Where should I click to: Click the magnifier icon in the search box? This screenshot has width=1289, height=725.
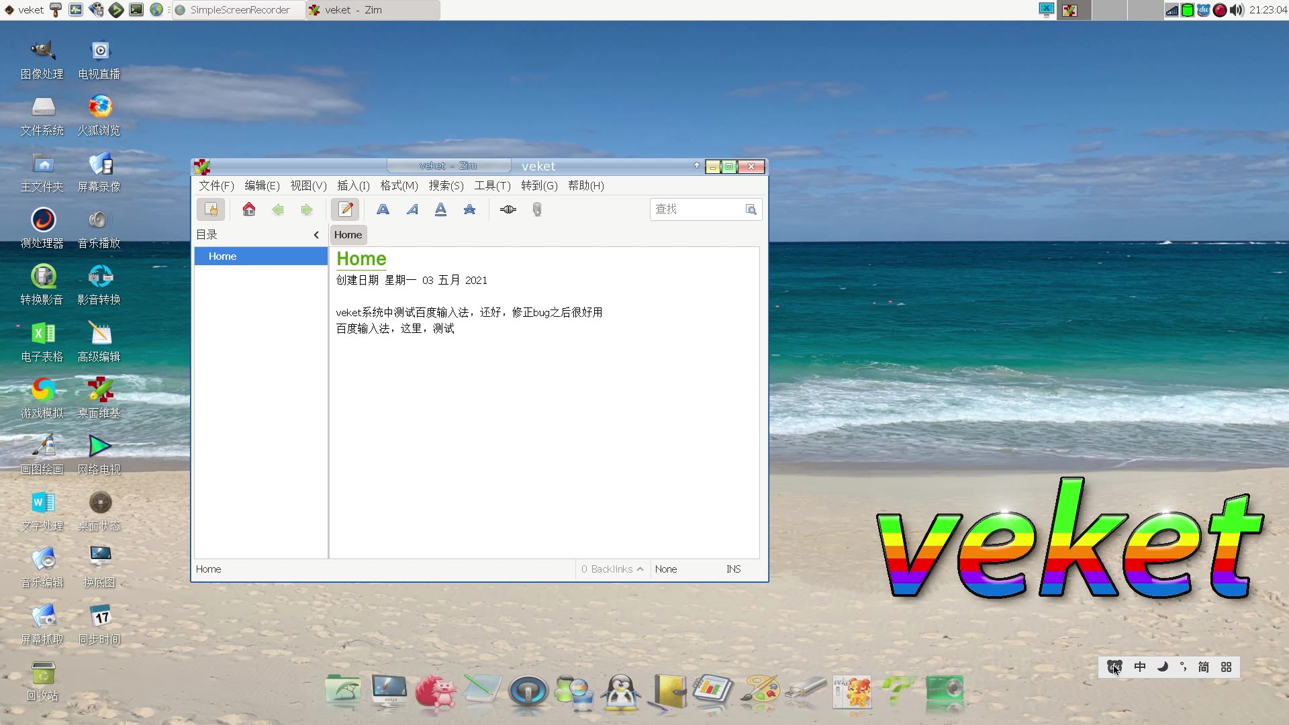point(751,209)
